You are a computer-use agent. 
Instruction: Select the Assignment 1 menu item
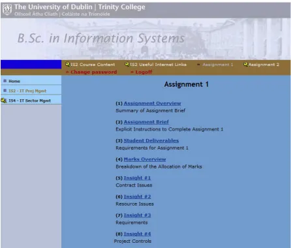(x=218, y=65)
